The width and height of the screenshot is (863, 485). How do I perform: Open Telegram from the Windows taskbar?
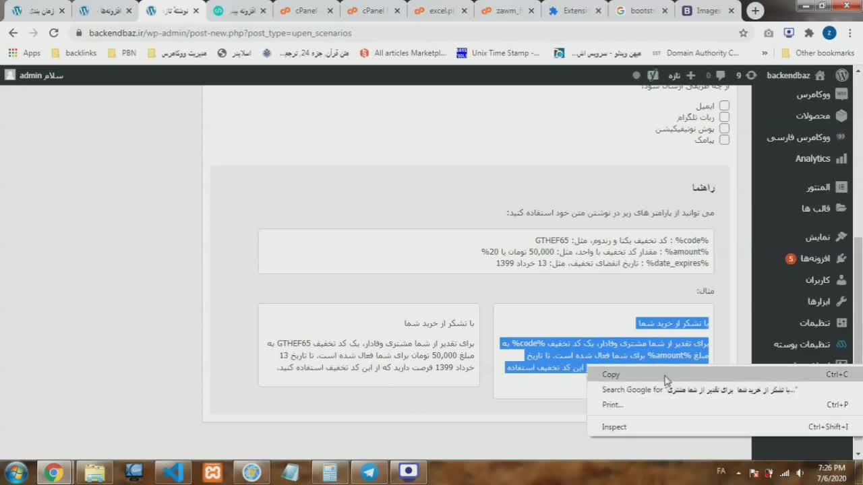point(369,472)
